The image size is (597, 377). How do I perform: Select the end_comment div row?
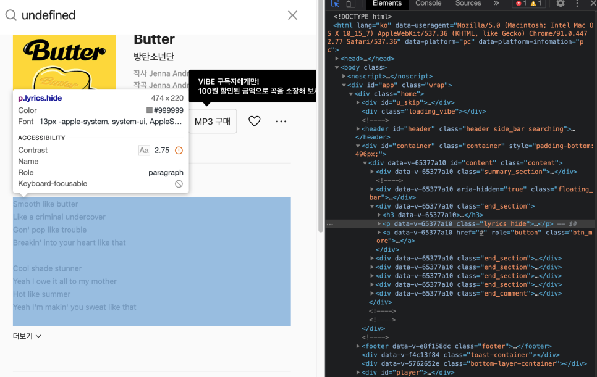click(x=468, y=293)
